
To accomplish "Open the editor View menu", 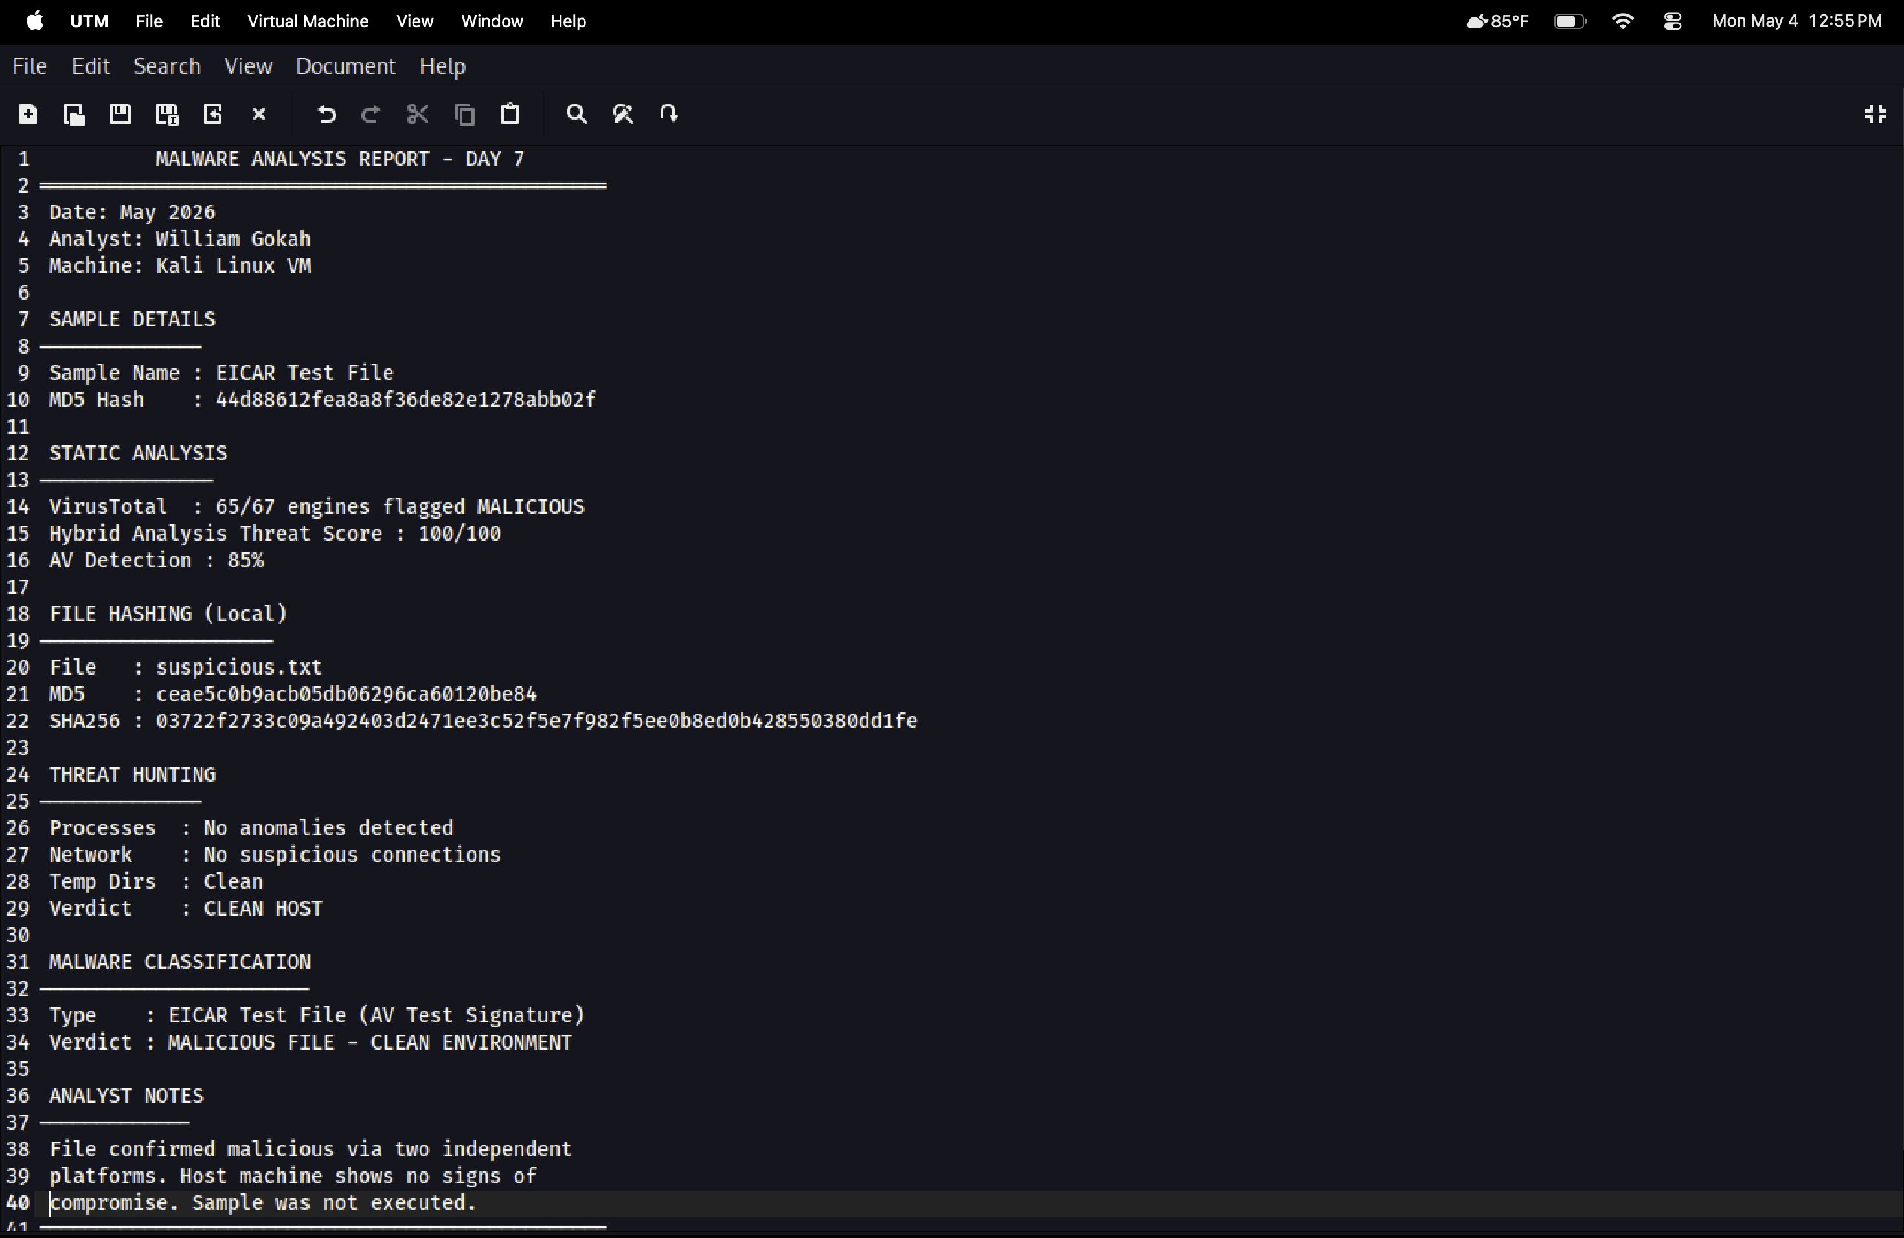I will (248, 67).
